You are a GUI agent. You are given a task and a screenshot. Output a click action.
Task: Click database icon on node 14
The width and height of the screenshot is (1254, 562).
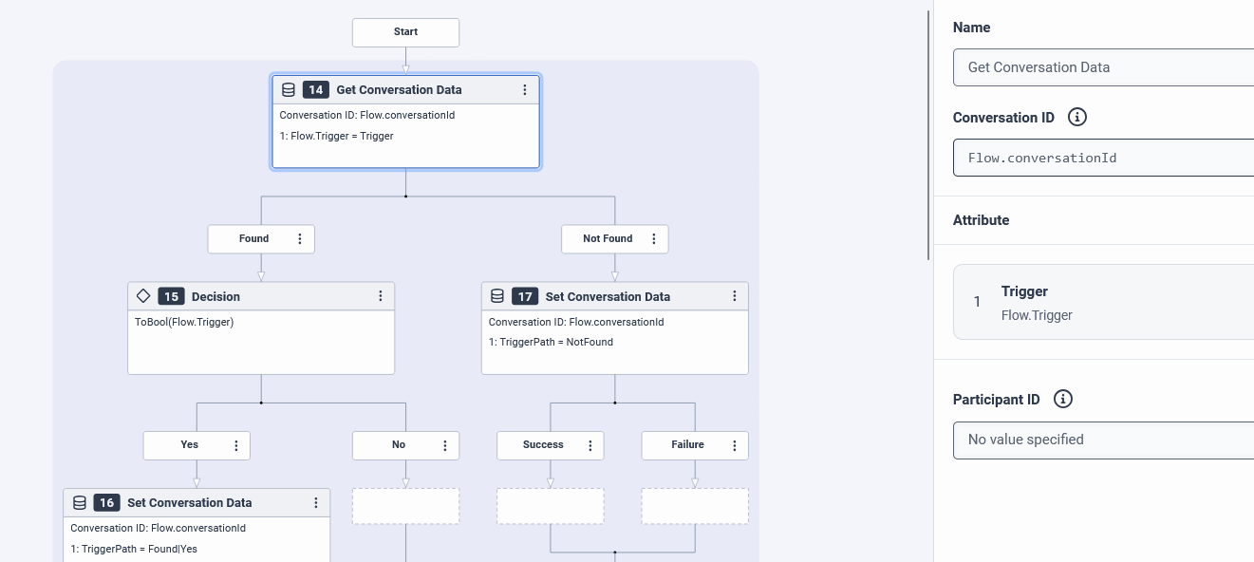pos(289,90)
